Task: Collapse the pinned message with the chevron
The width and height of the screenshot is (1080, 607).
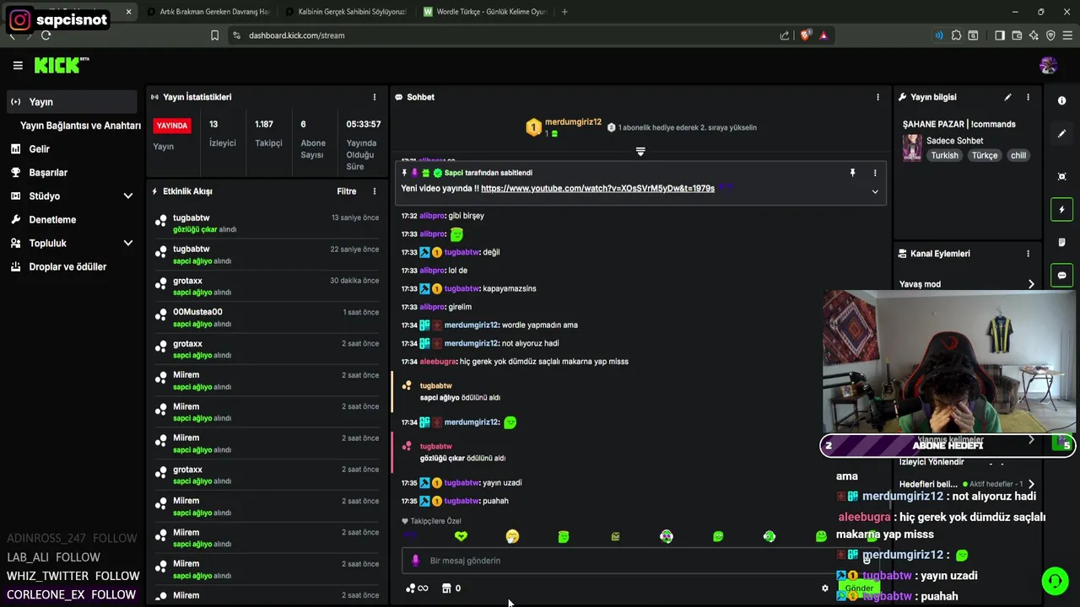Action: [x=875, y=191]
